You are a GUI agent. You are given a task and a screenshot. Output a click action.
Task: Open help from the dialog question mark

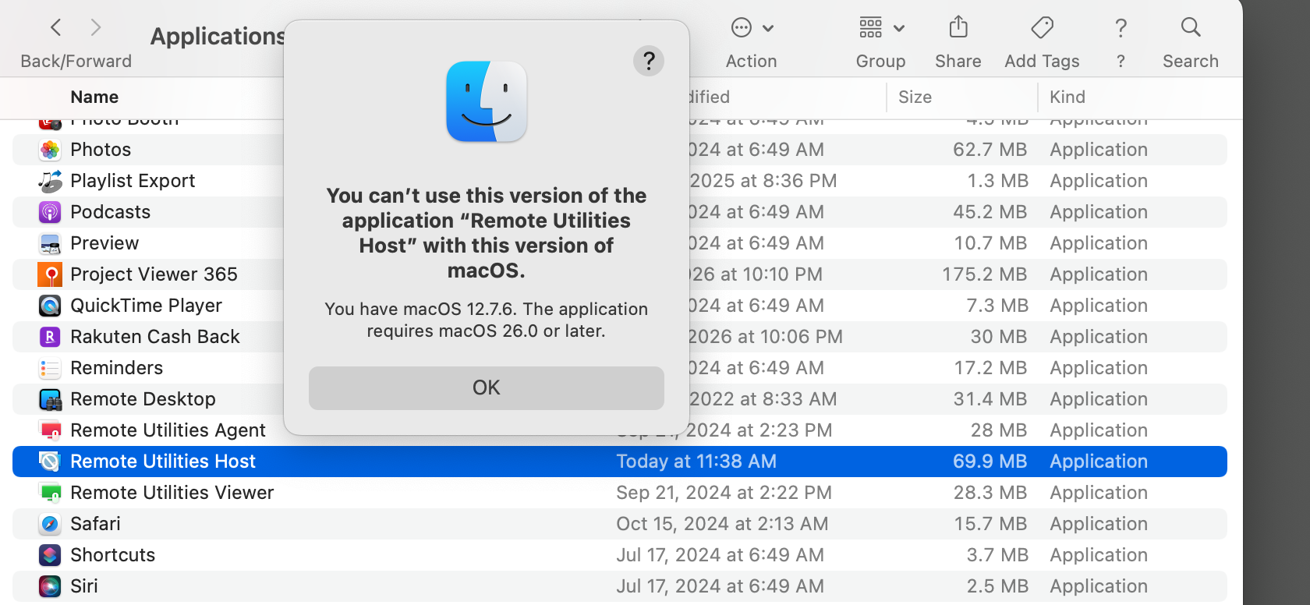pyautogui.click(x=649, y=61)
